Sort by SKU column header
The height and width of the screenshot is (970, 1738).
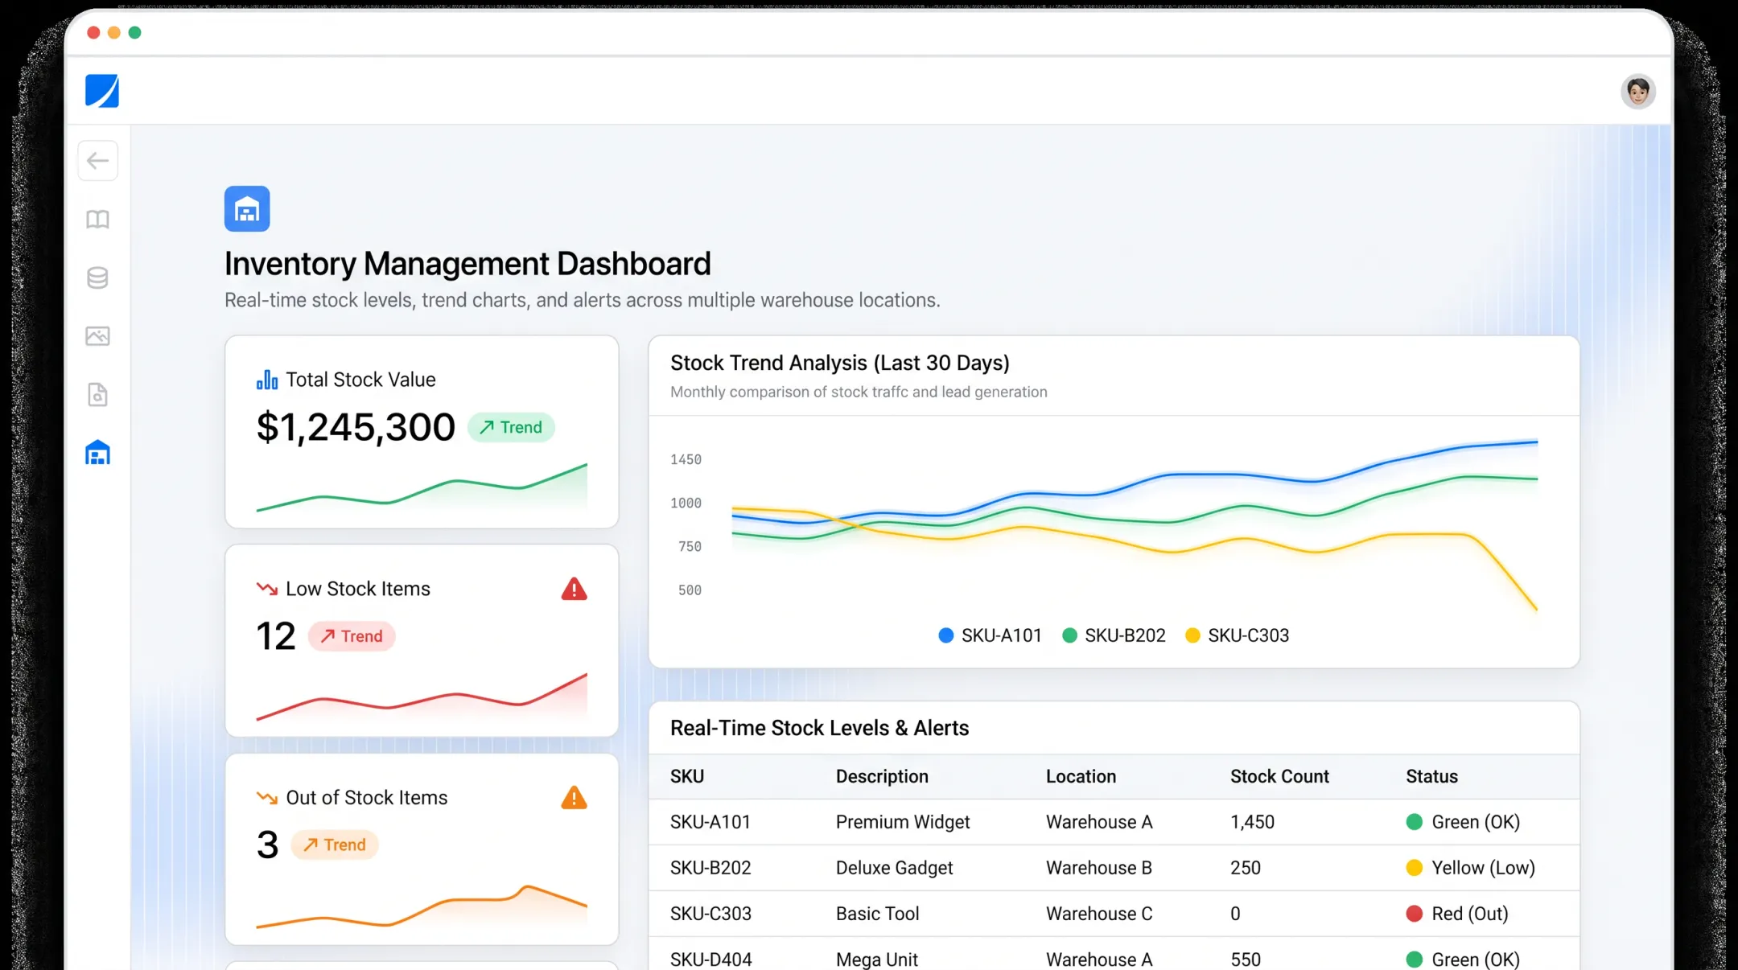click(x=687, y=776)
